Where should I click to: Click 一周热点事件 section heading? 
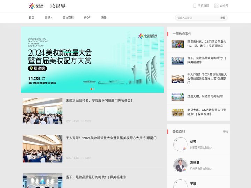(x=182, y=34)
